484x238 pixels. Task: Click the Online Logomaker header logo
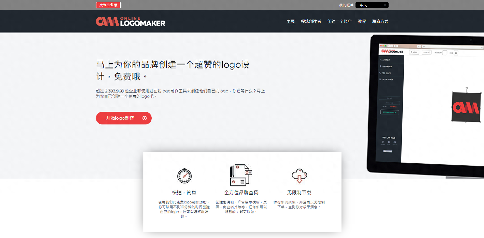coord(131,21)
